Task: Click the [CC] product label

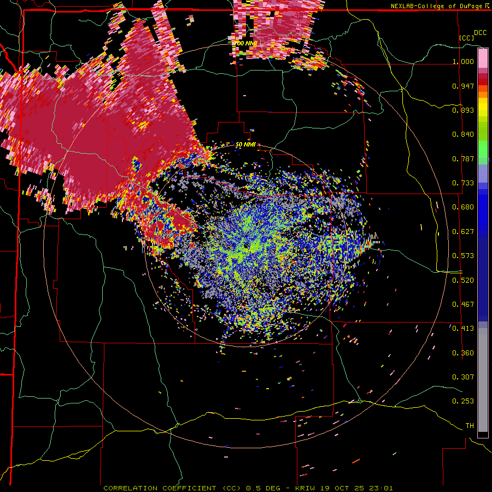Action: (467, 38)
